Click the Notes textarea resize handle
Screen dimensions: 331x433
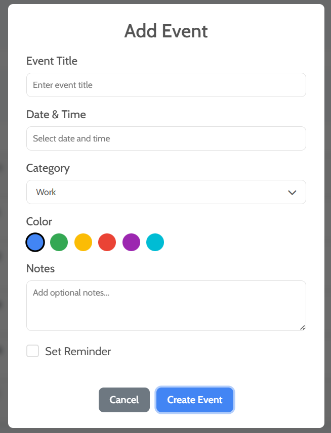pos(303,327)
